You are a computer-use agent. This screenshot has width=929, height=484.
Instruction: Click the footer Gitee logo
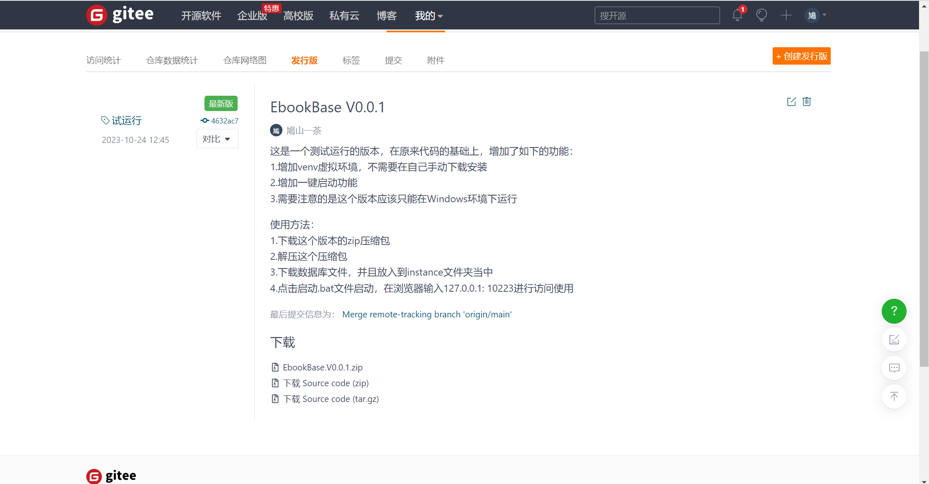[111, 476]
